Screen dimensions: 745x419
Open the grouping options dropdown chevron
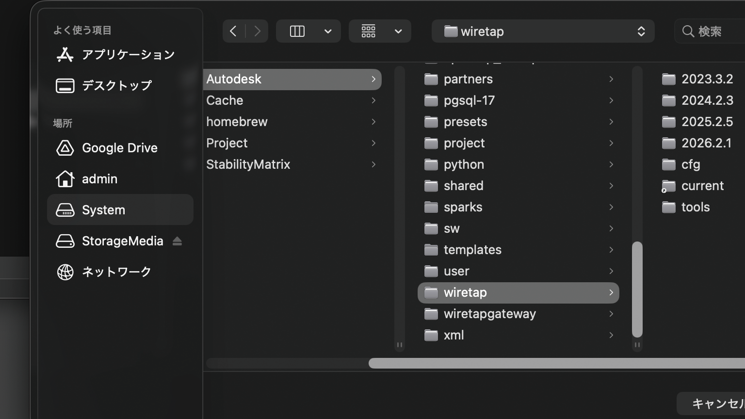[x=398, y=32]
